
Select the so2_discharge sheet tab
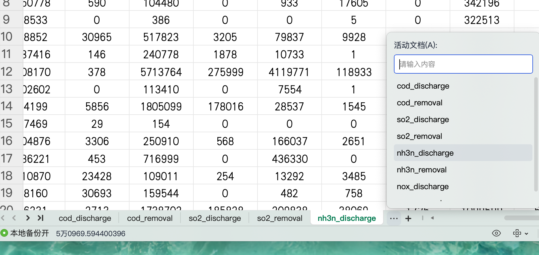(215, 218)
